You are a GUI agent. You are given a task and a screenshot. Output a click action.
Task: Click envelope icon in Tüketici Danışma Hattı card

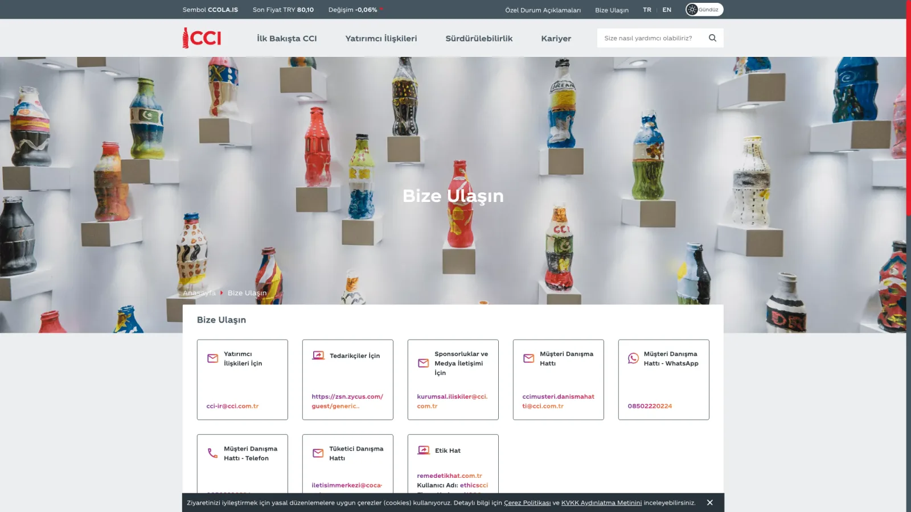tap(318, 453)
